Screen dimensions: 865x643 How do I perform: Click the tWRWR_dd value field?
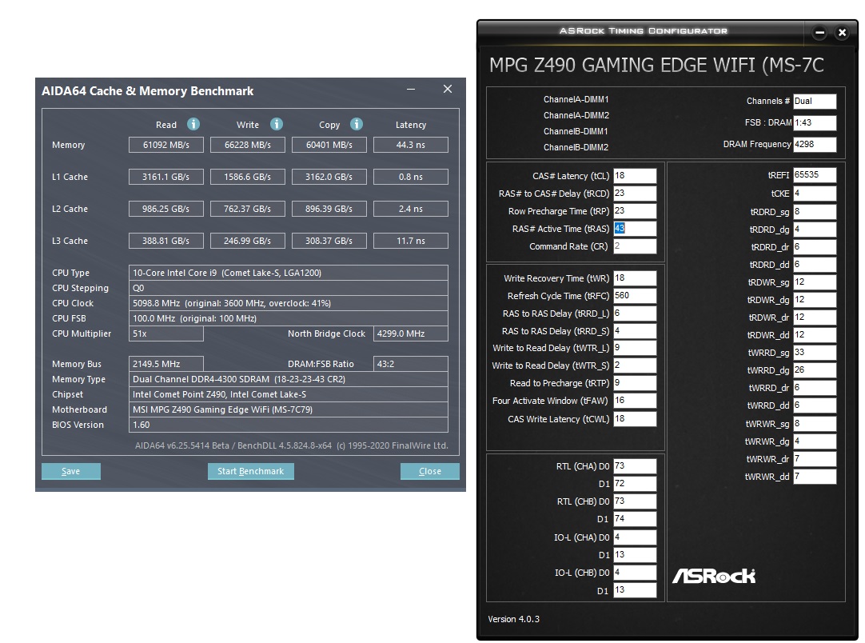point(815,477)
